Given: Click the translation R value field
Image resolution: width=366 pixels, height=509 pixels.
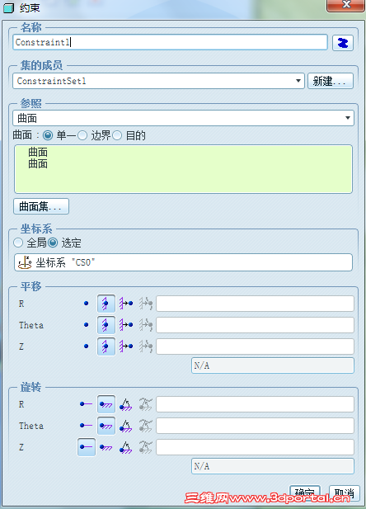Looking at the screenshot, I should [x=255, y=304].
